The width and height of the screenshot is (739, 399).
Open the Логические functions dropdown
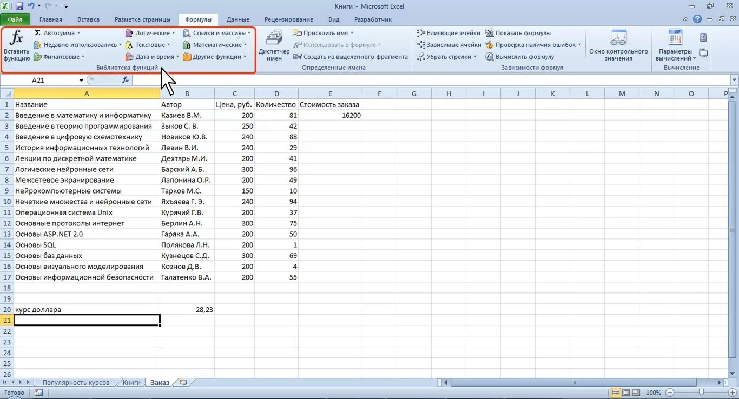150,33
